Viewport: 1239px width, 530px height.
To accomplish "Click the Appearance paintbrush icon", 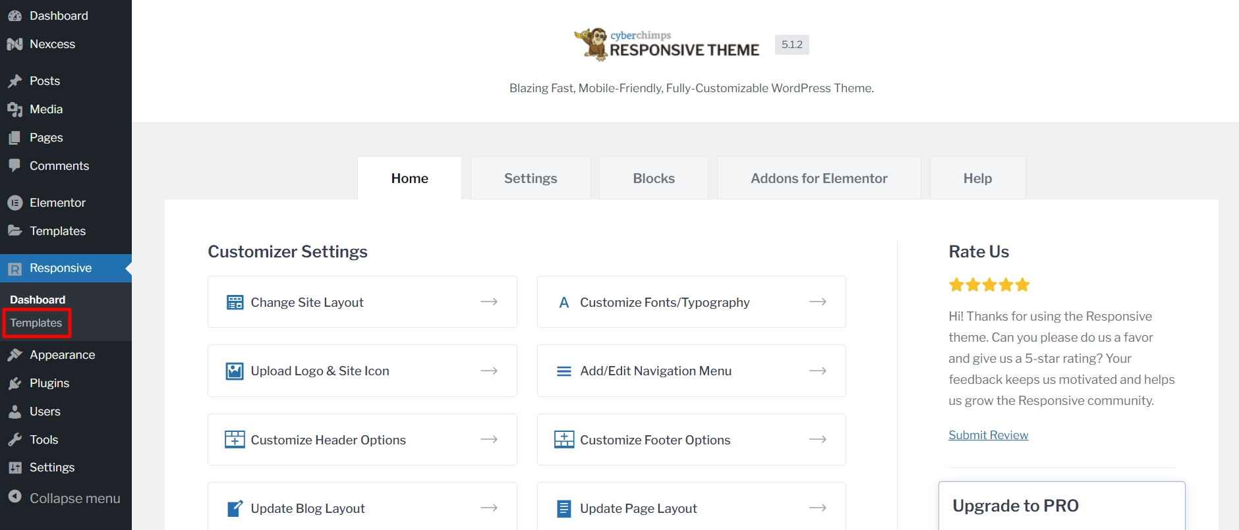I will coord(14,355).
